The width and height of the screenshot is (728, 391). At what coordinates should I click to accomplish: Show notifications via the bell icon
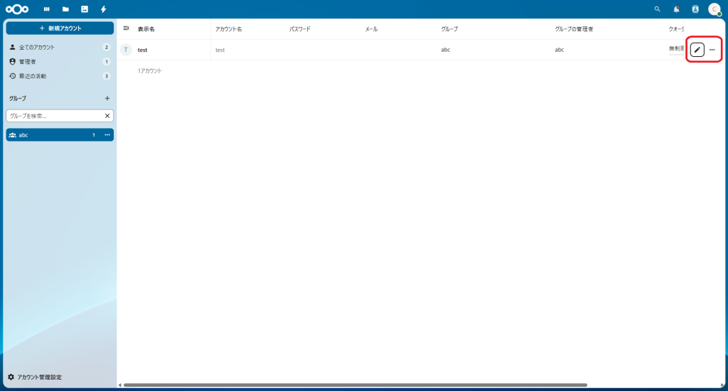(x=676, y=9)
